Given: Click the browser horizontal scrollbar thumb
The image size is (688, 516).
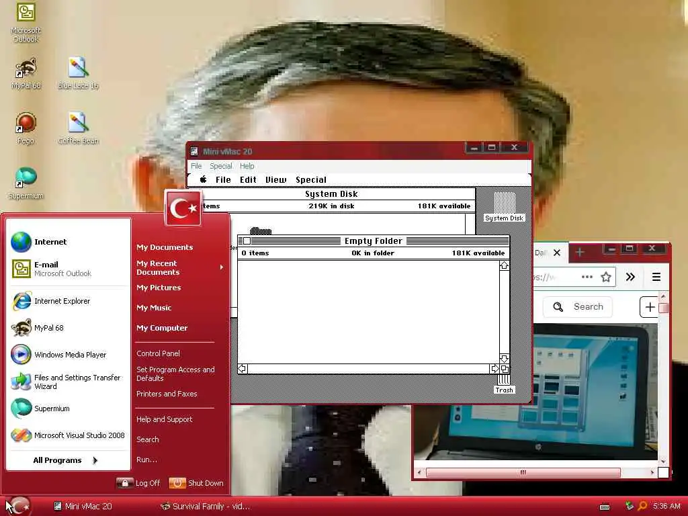Looking at the screenshot, I should [x=523, y=472].
